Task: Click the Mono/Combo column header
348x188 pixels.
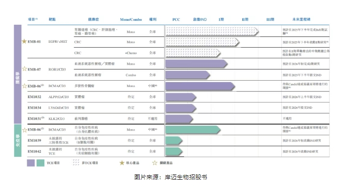Action: pyautogui.click(x=131, y=19)
